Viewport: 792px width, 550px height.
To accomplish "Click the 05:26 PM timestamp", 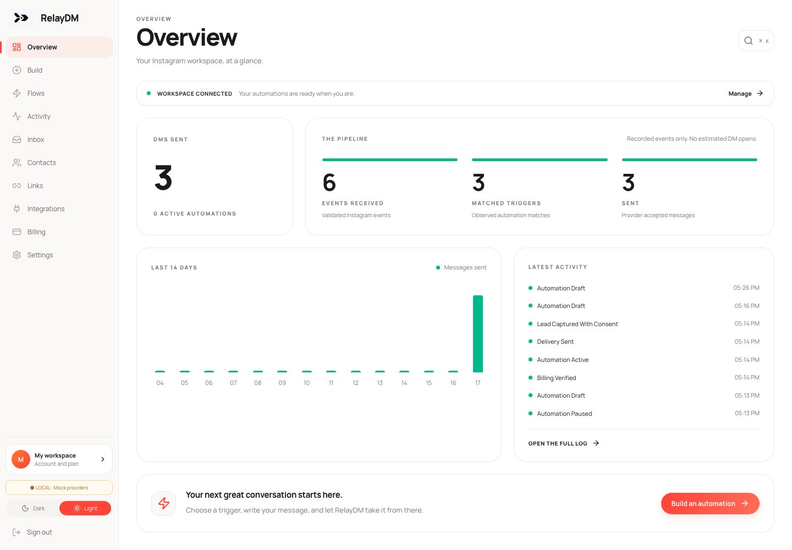I will [x=746, y=288].
